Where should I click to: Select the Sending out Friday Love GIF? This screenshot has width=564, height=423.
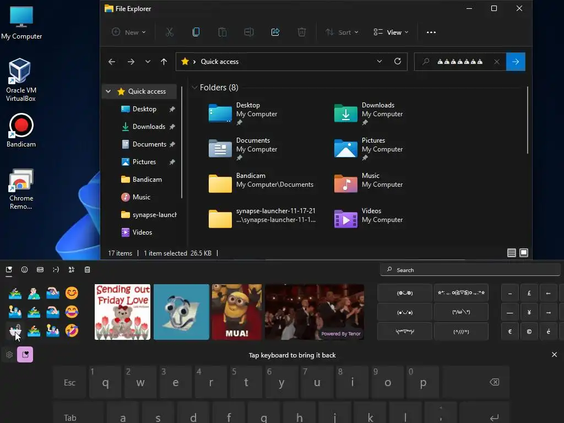(x=122, y=312)
